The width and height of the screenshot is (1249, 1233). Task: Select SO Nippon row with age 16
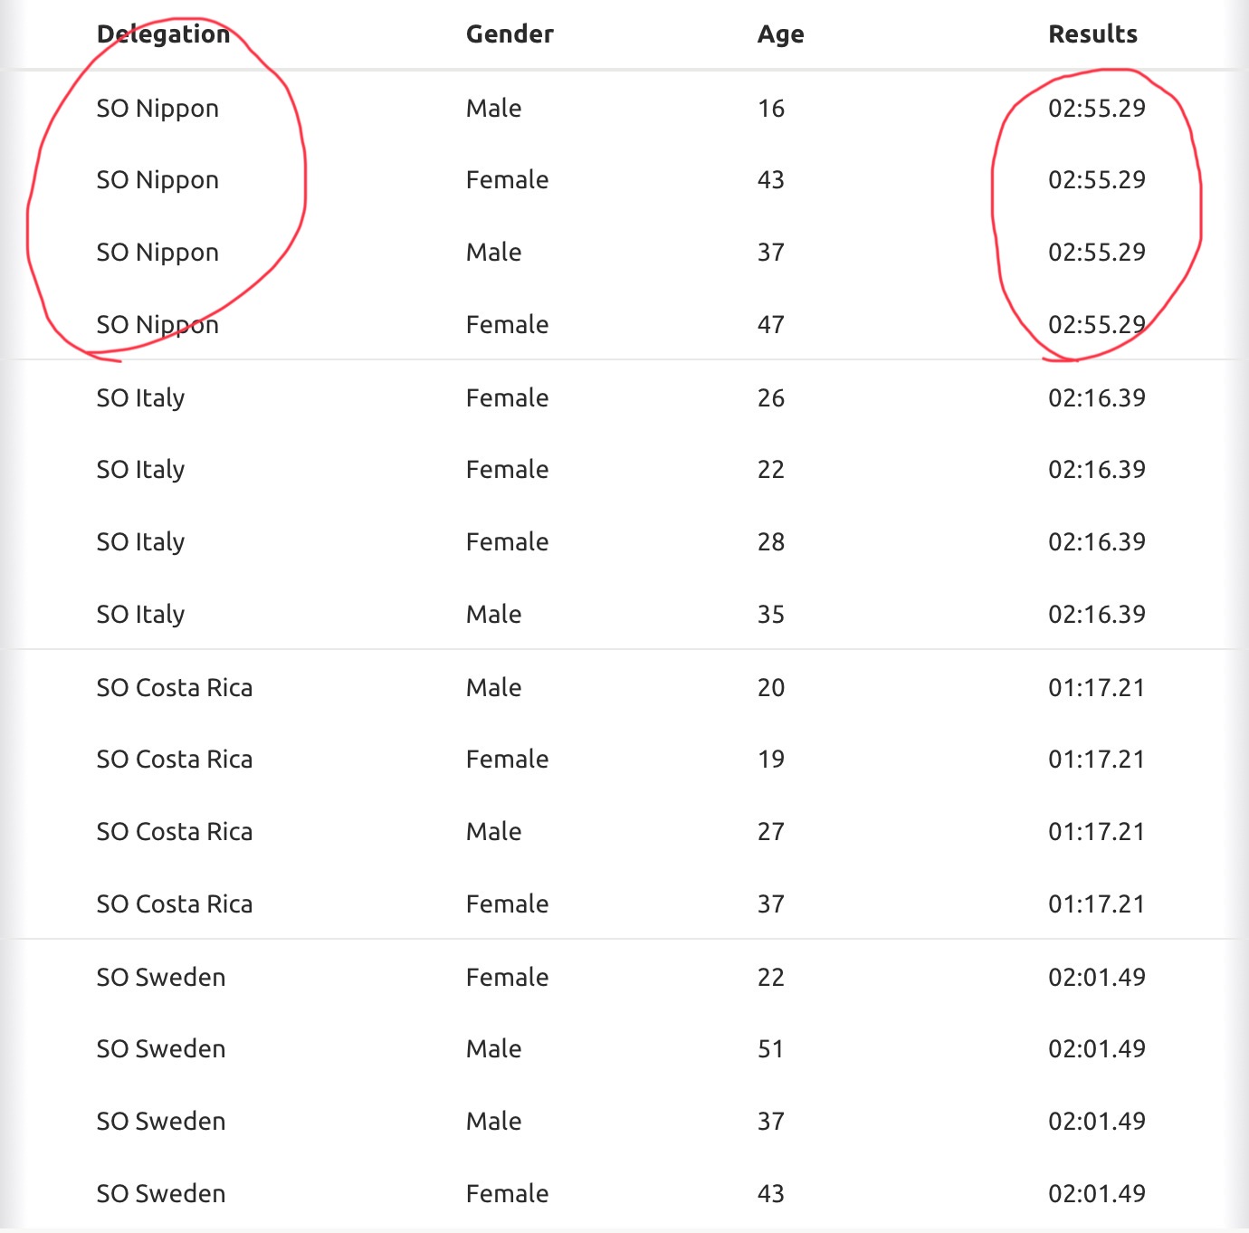(624, 108)
